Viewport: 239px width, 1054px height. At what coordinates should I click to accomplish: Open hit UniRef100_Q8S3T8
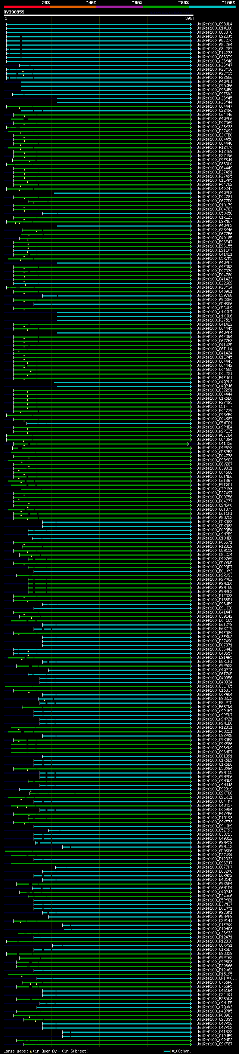[214, 32]
